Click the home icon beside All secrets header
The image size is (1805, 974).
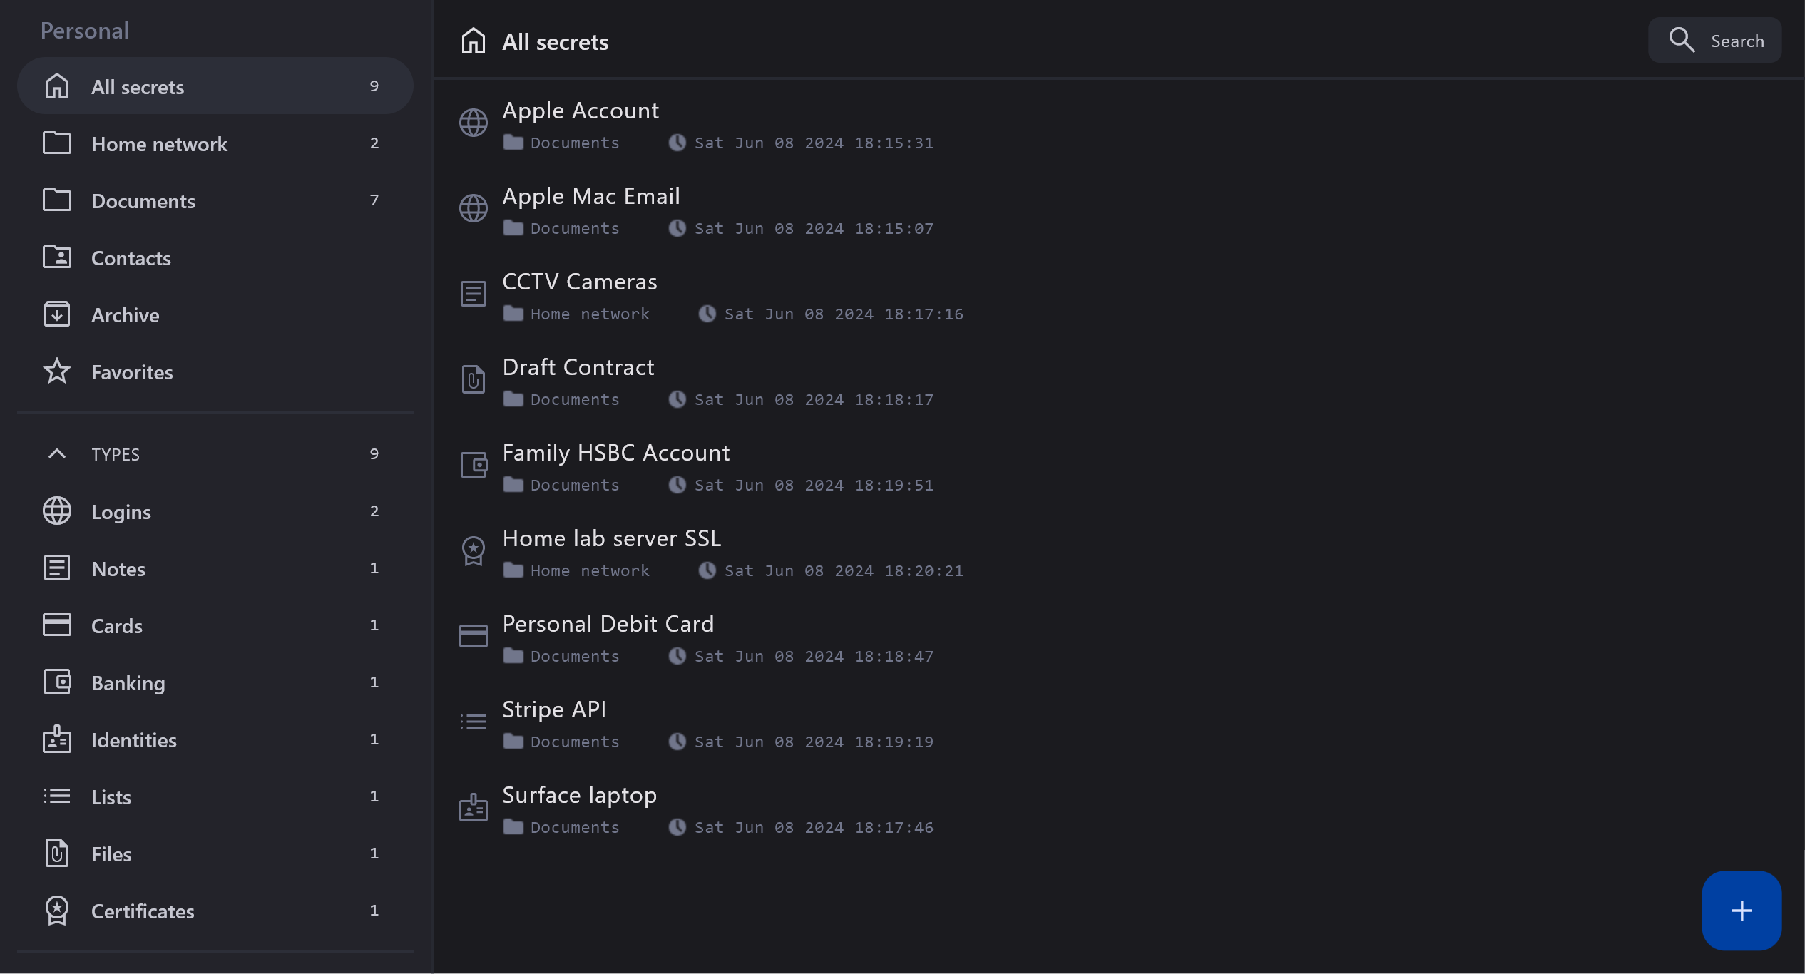(473, 41)
